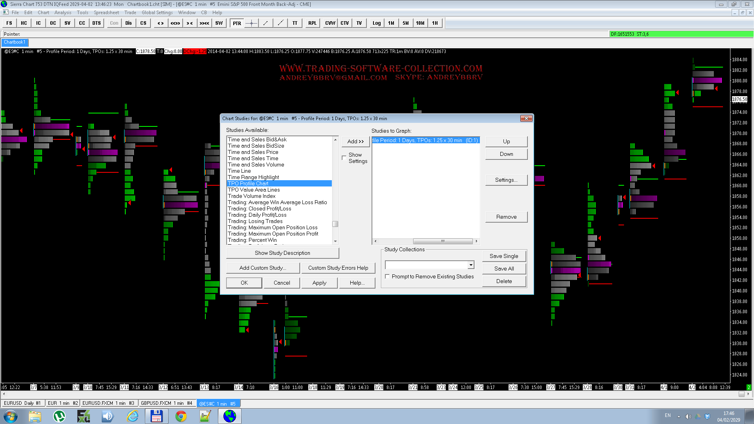
Task: Click the extended line drawing tool
Action: click(280, 23)
